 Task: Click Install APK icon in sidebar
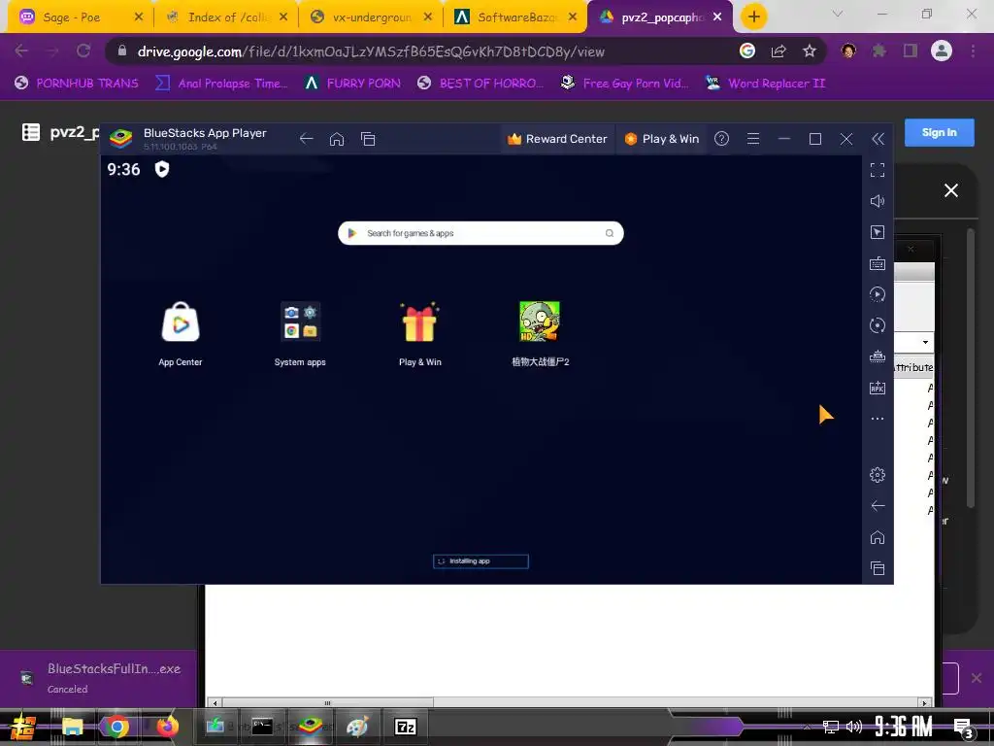878,388
